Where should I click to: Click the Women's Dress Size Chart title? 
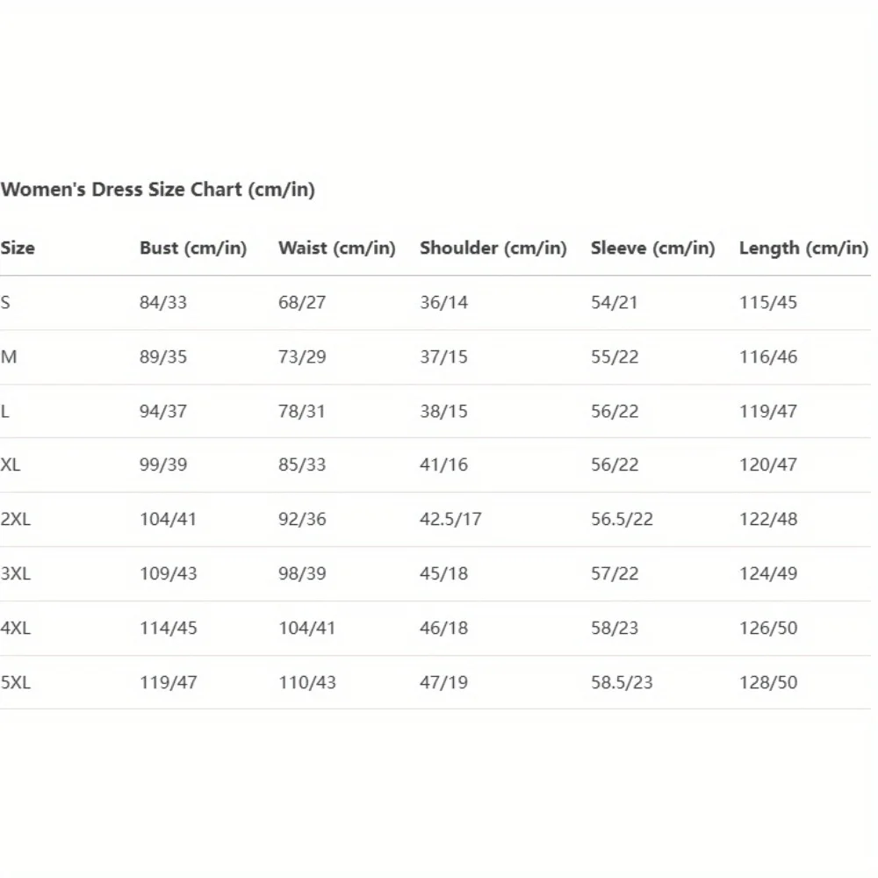[158, 190]
